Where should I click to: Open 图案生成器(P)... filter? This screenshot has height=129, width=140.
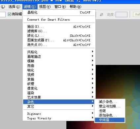(x=59, y=40)
